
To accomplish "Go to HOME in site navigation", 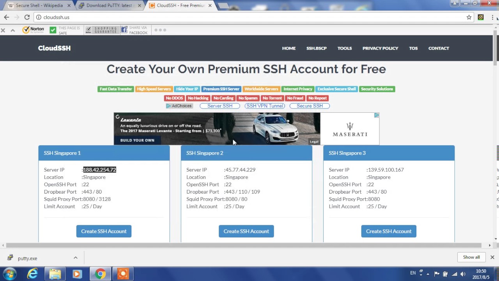I will pyautogui.click(x=289, y=48).
